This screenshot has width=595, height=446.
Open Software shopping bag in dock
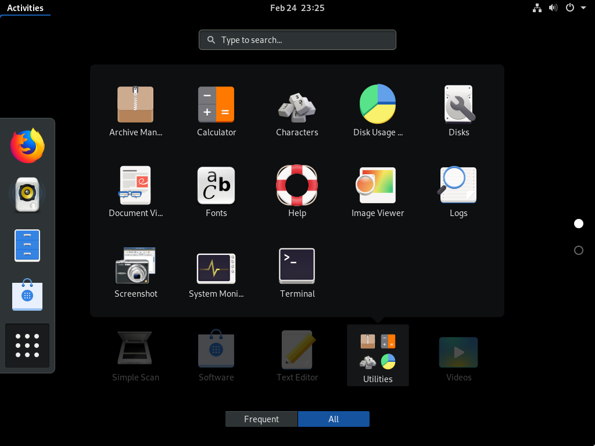click(x=27, y=294)
